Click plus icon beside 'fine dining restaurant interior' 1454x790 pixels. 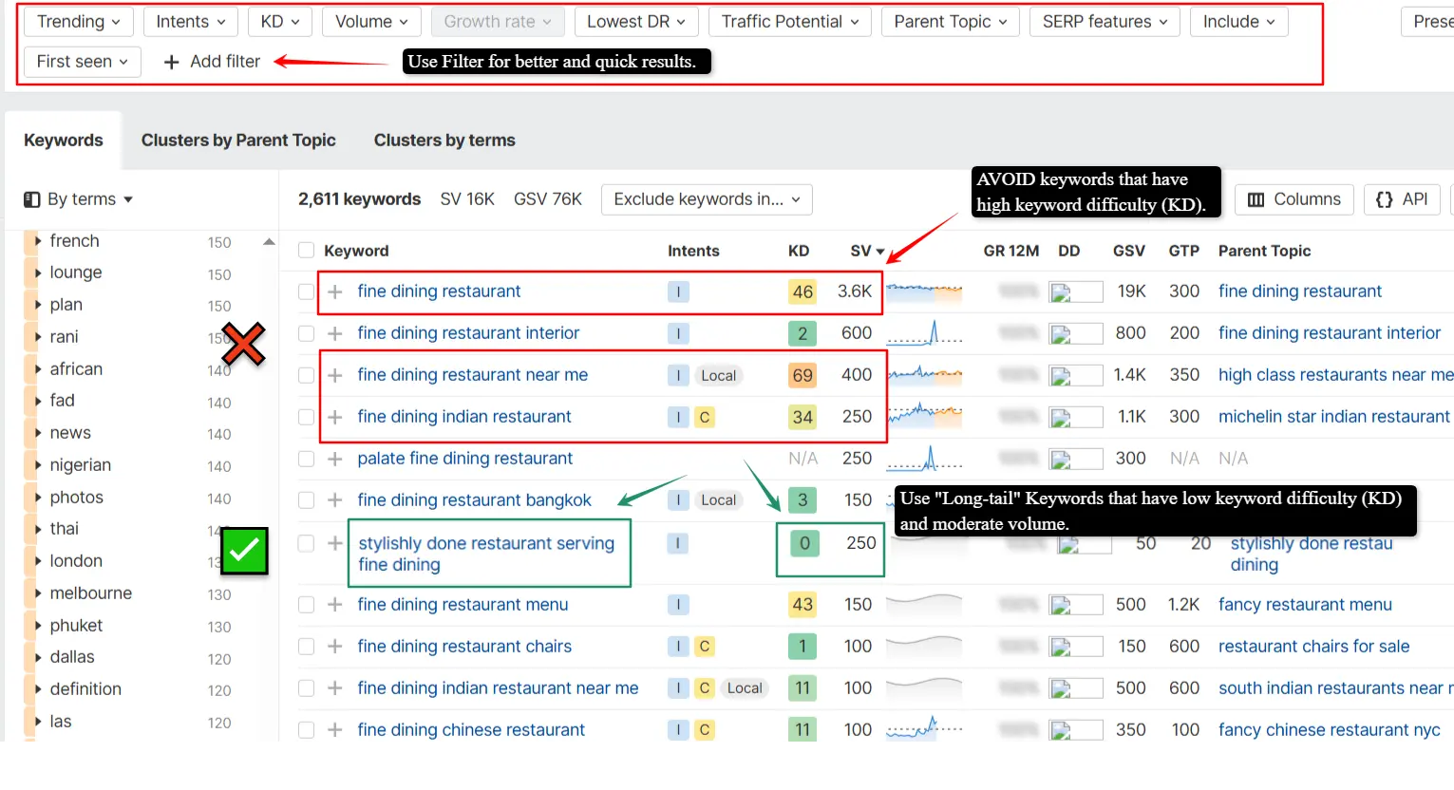coord(335,333)
